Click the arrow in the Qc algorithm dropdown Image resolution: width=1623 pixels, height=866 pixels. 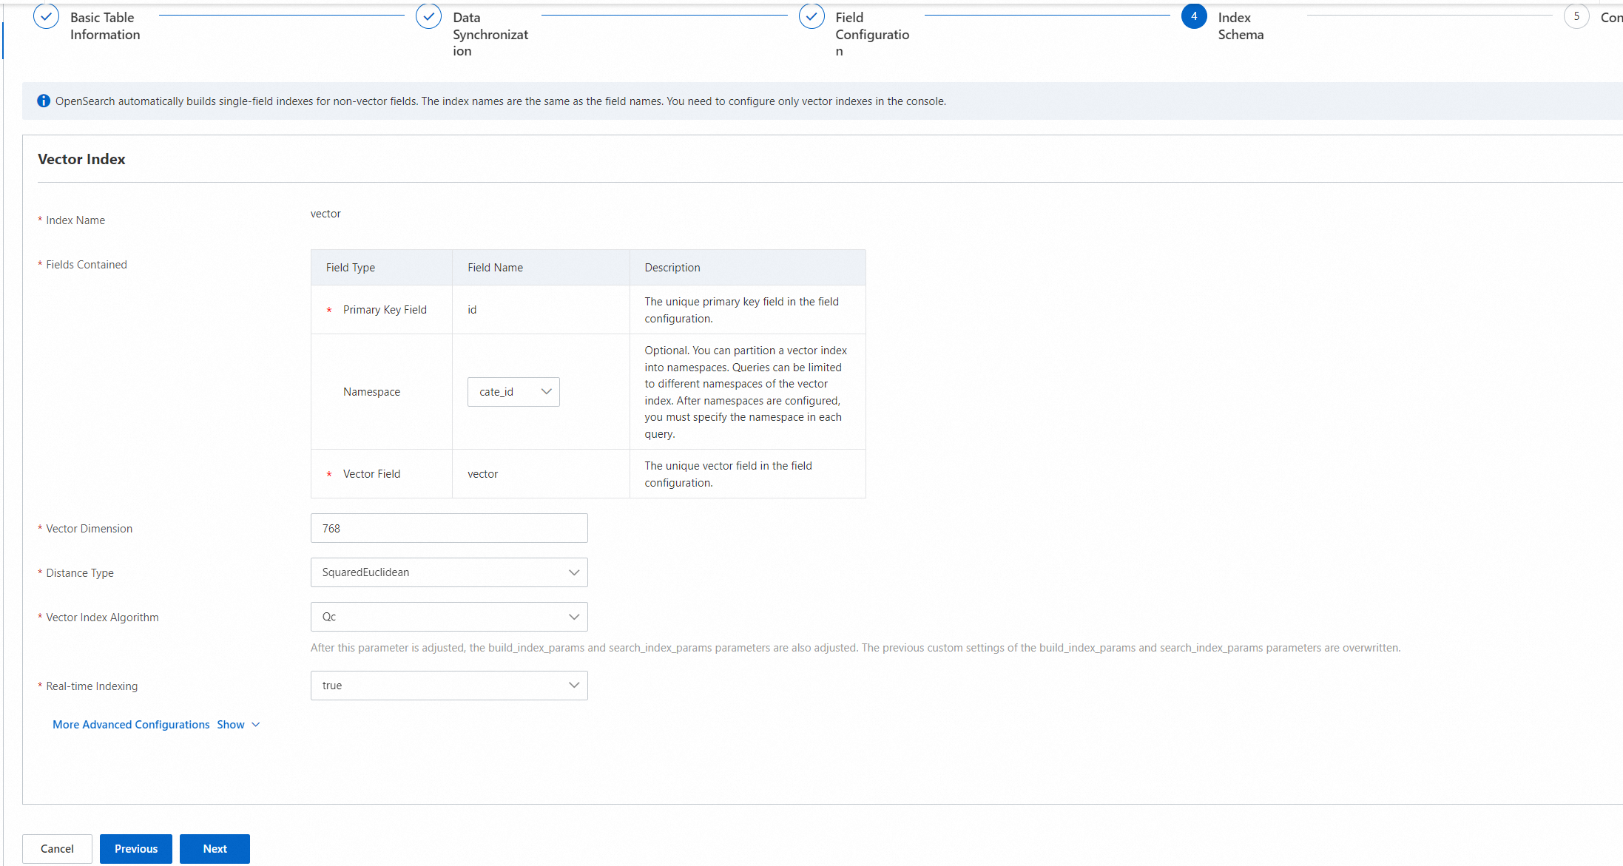pyautogui.click(x=573, y=617)
